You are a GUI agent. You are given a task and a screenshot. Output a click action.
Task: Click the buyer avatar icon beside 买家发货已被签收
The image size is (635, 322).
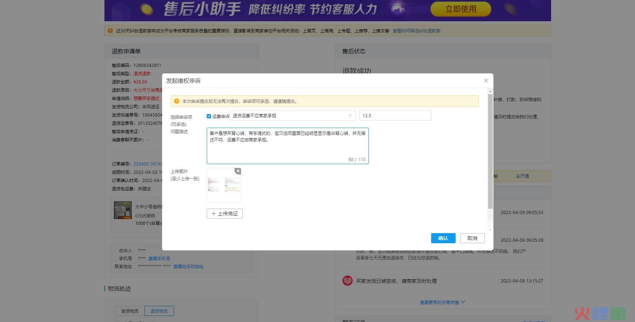pos(347,281)
